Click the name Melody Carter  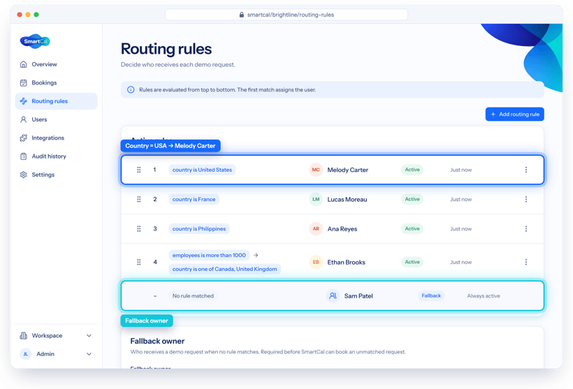coord(347,170)
